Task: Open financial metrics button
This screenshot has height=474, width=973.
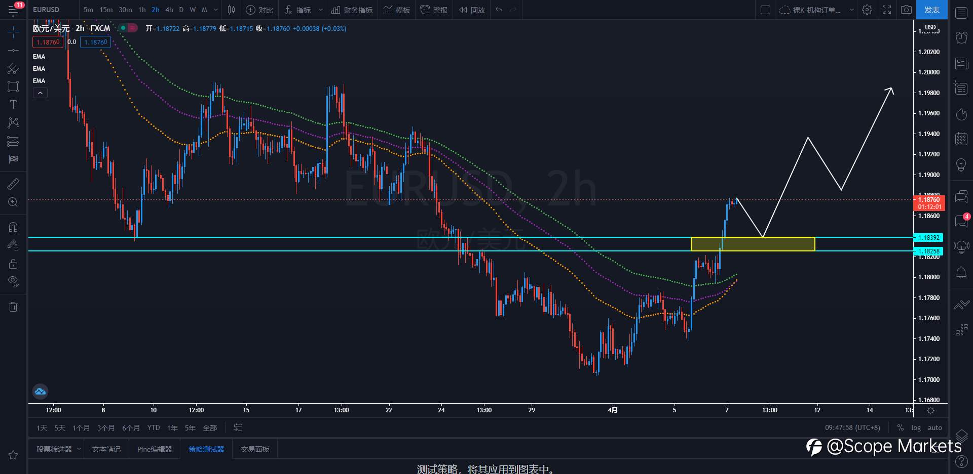Action: point(352,10)
